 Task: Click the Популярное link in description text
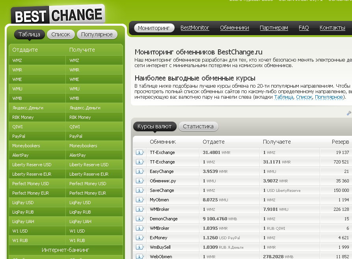coord(329,97)
